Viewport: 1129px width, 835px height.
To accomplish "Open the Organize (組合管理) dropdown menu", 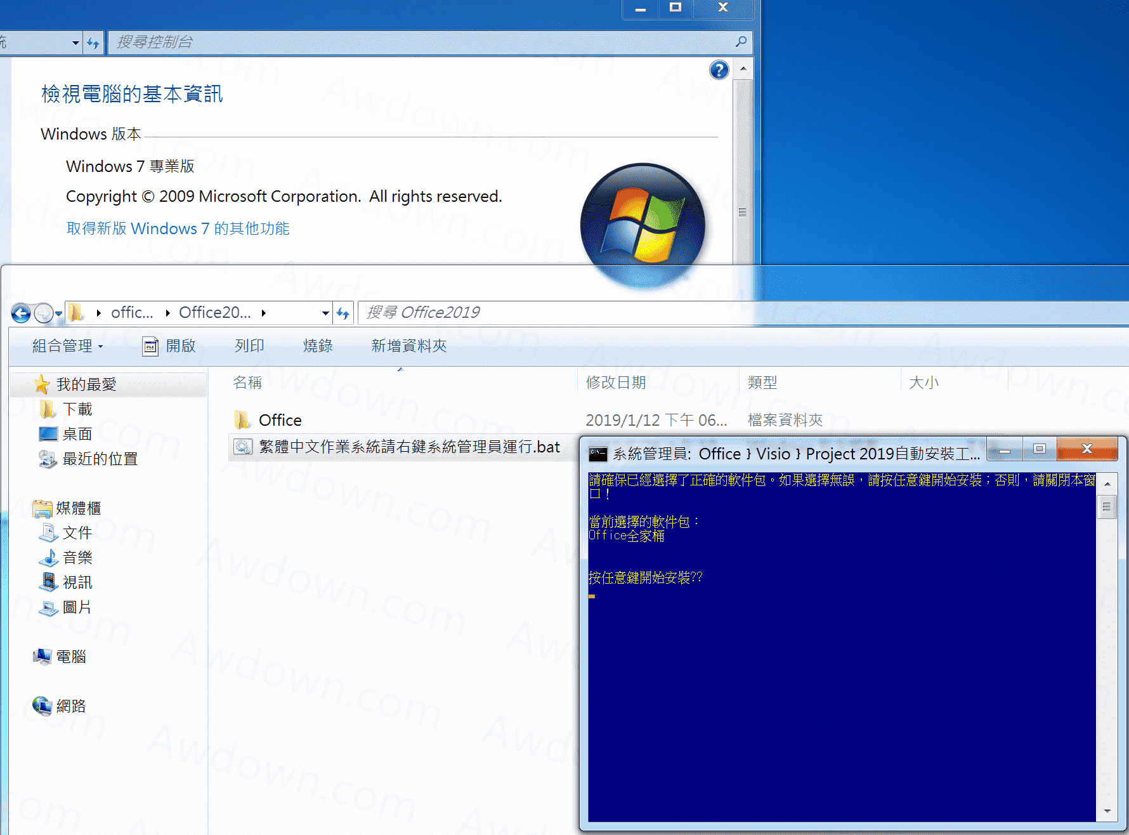I will pyautogui.click(x=67, y=346).
